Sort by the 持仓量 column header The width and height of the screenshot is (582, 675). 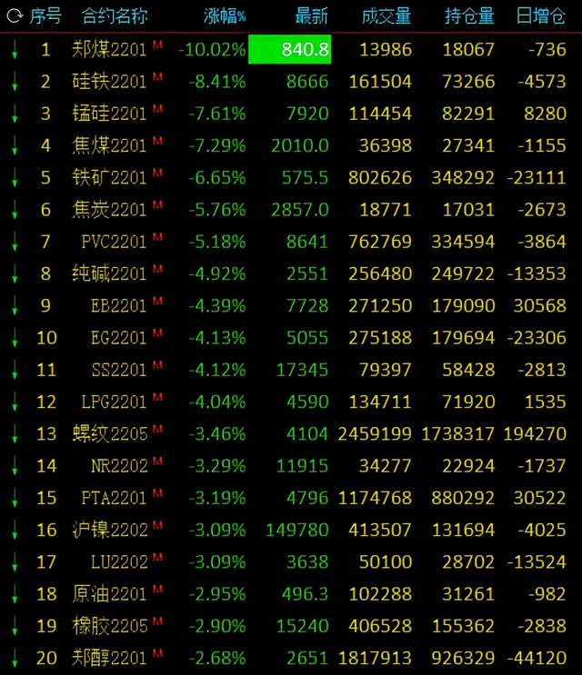469,16
